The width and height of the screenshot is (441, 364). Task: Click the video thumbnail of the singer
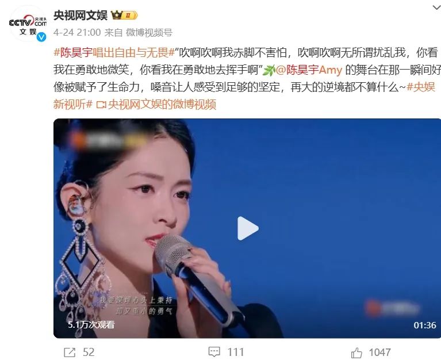247,228
